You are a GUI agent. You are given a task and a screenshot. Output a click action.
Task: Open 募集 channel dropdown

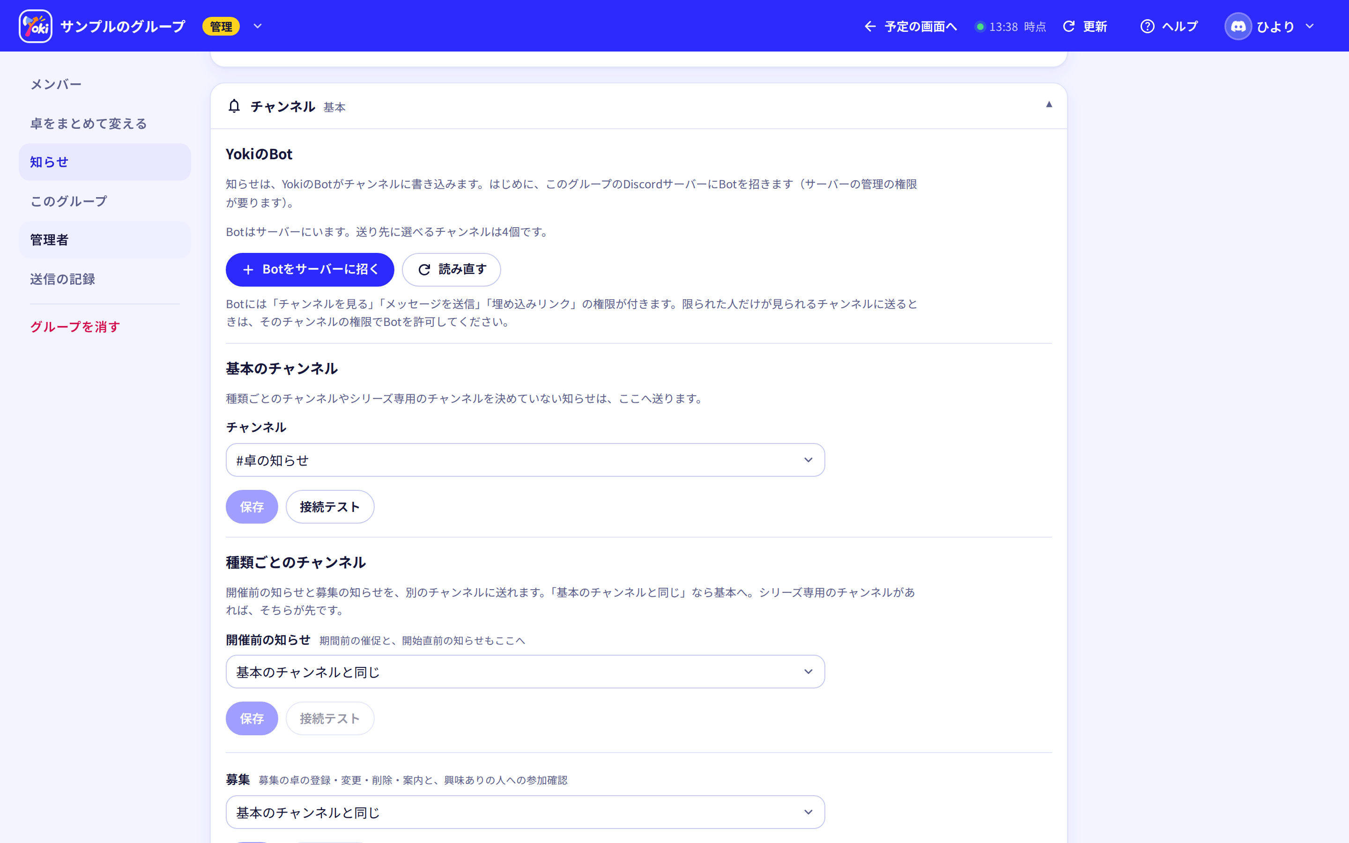tap(525, 813)
